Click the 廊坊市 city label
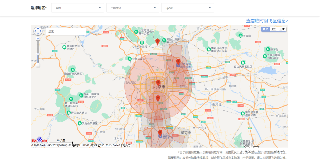This screenshot has height=163, width=320. click(186, 132)
